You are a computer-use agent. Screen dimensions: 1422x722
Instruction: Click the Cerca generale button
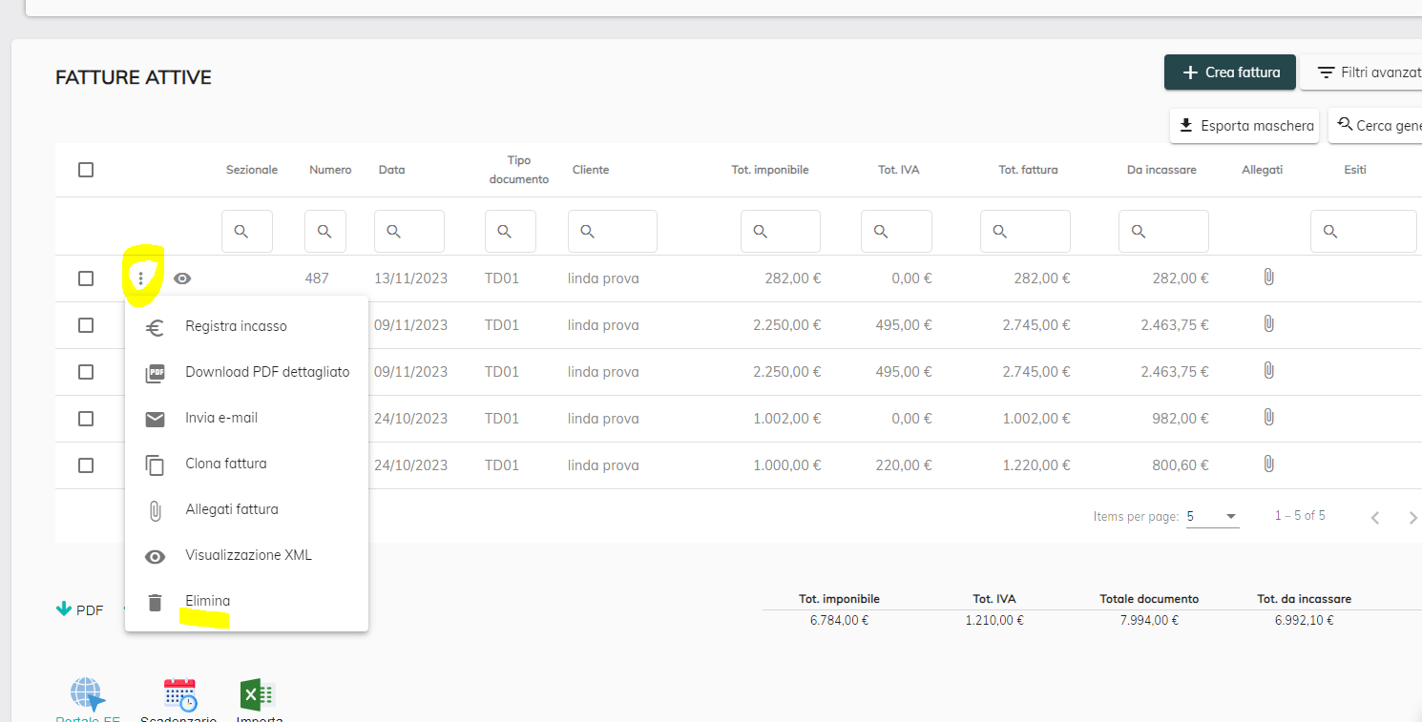[1375, 125]
